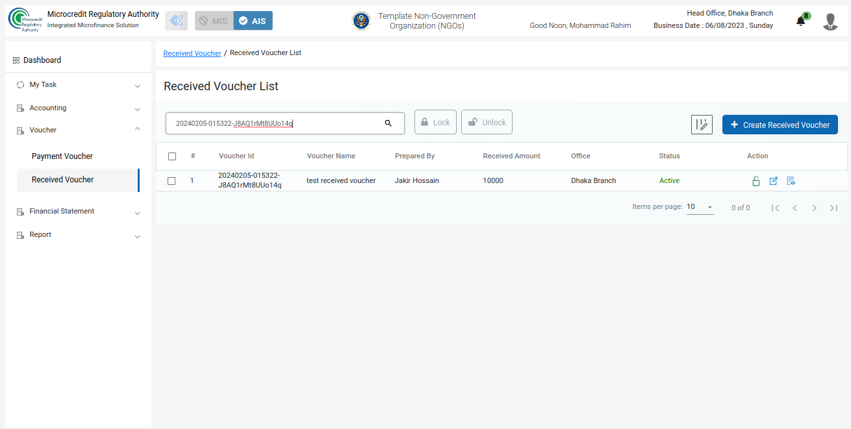Click the notification bell icon
The height and width of the screenshot is (429, 851).
(800, 21)
